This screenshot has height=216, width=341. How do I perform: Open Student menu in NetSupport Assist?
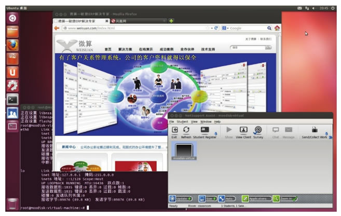coord(182,122)
